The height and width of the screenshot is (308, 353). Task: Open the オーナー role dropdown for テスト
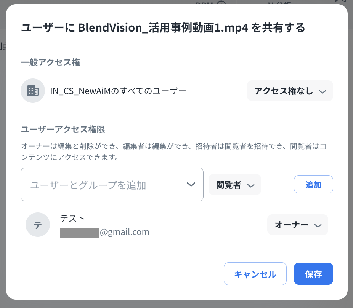pos(297,225)
